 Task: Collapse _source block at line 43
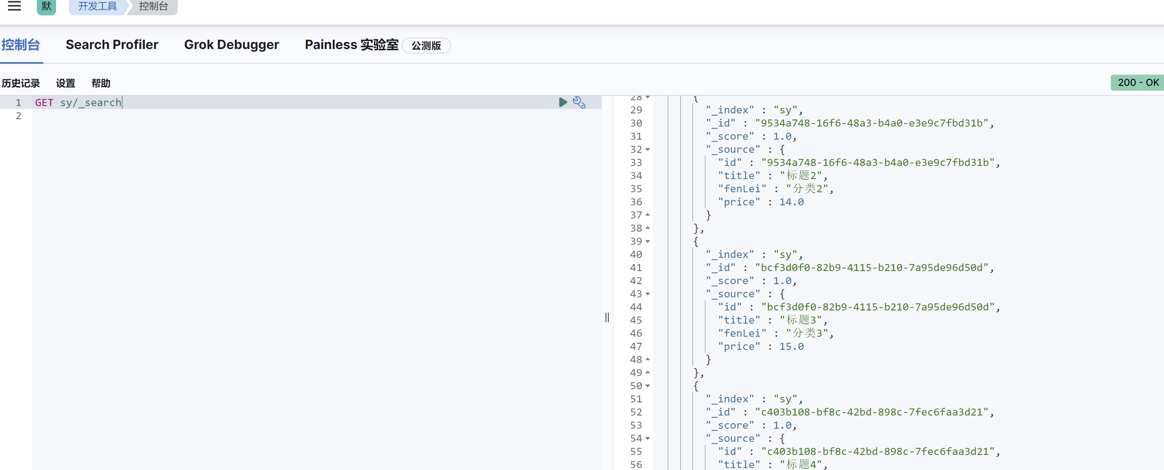tap(648, 294)
